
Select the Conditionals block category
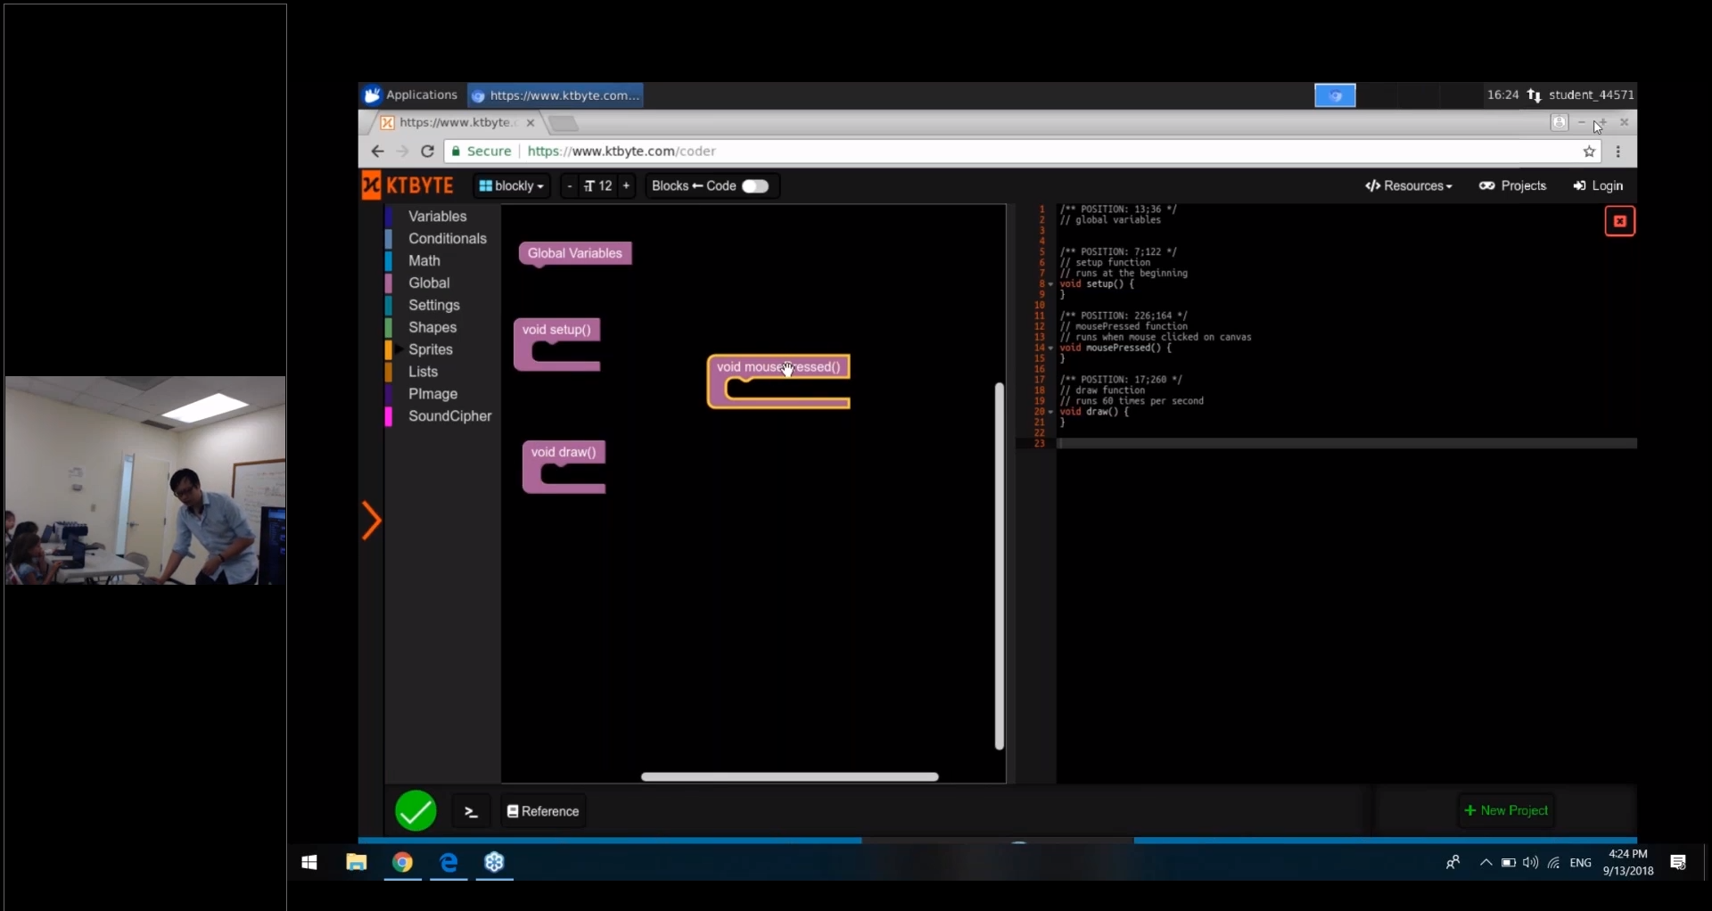tap(447, 239)
